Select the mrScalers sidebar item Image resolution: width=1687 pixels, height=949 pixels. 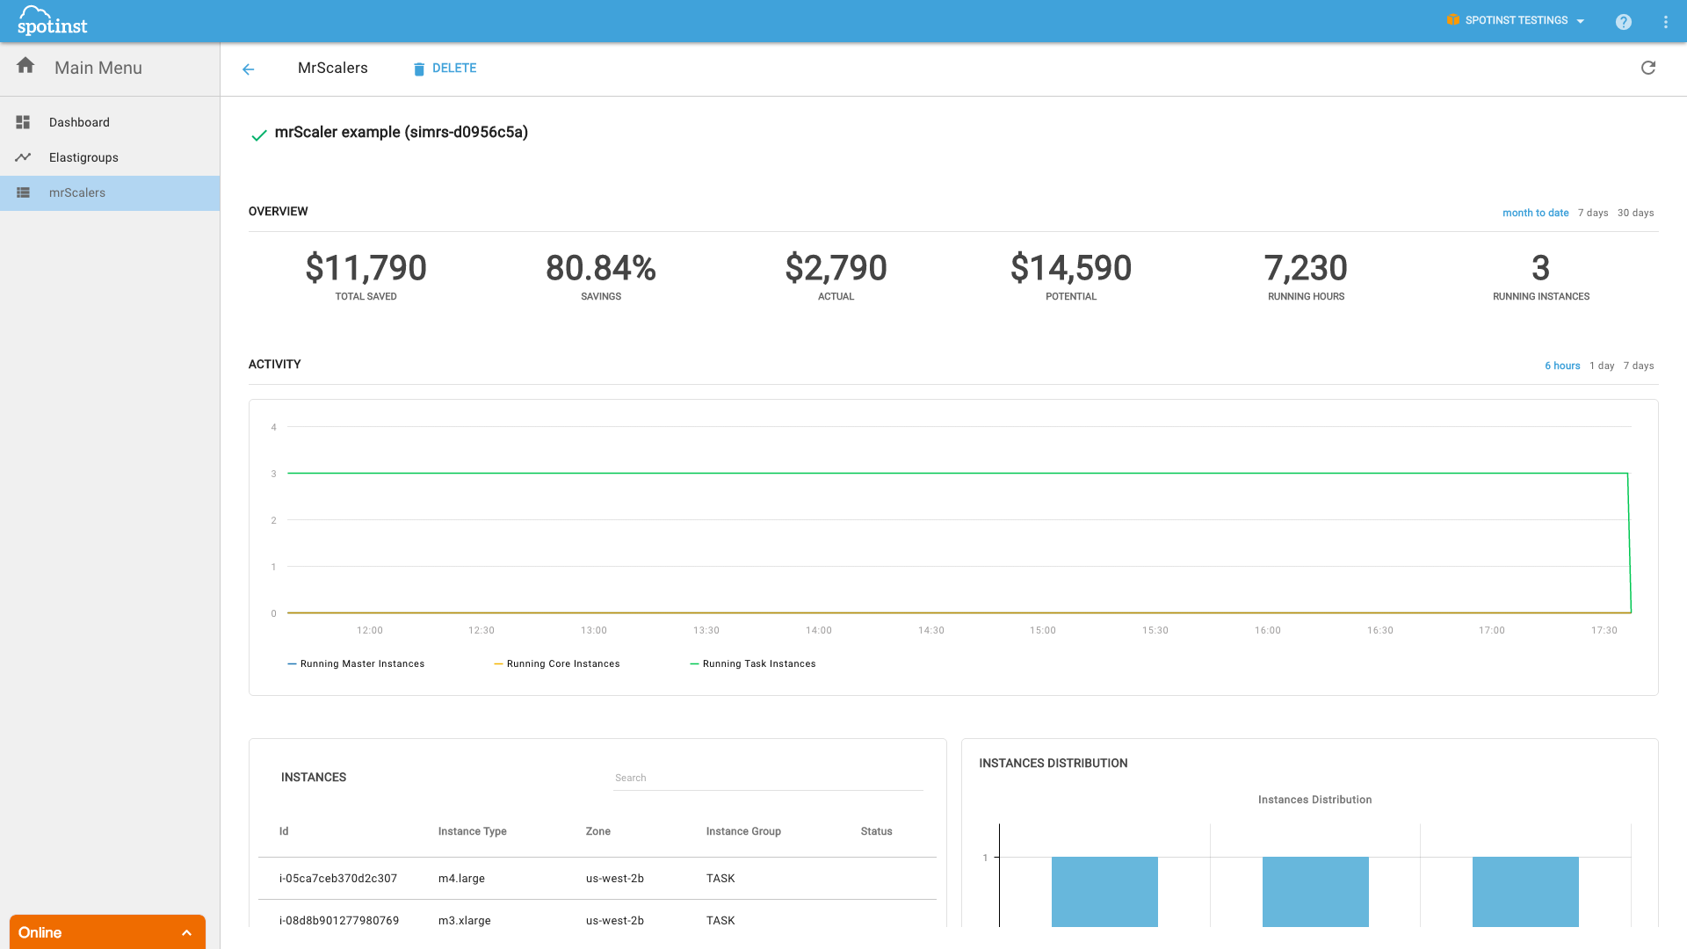click(77, 192)
